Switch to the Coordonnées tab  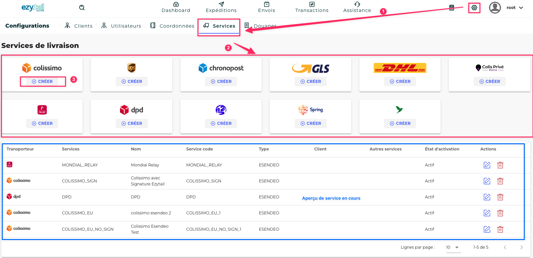pos(172,26)
